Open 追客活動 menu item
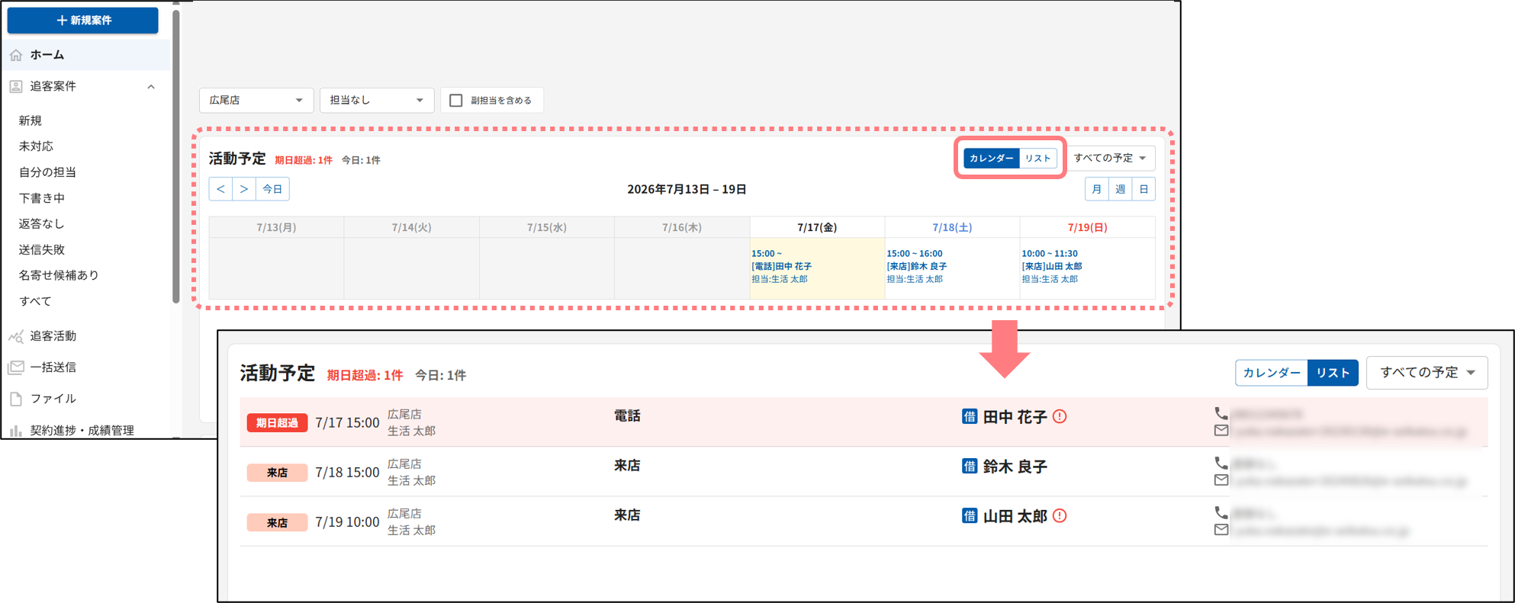The image size is (1515, 603). point(53,336)
